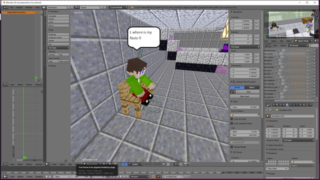
Task: Click the outliner search magnifier field
Action: coord(314,45)
